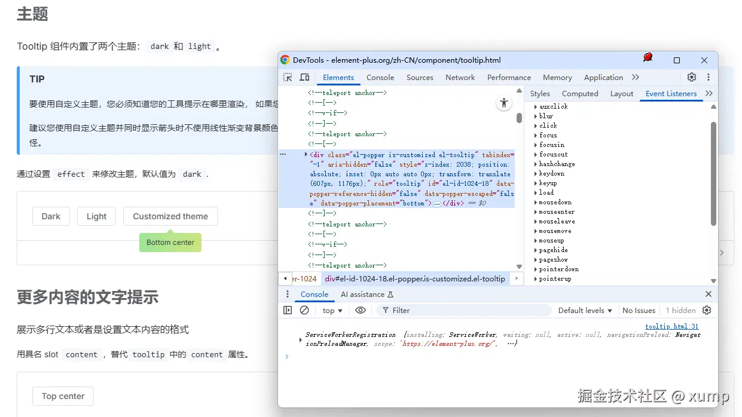Click the accessibility floating icon in Elements
The width and height of the screenshot is (742, 417).
point(504,103)
